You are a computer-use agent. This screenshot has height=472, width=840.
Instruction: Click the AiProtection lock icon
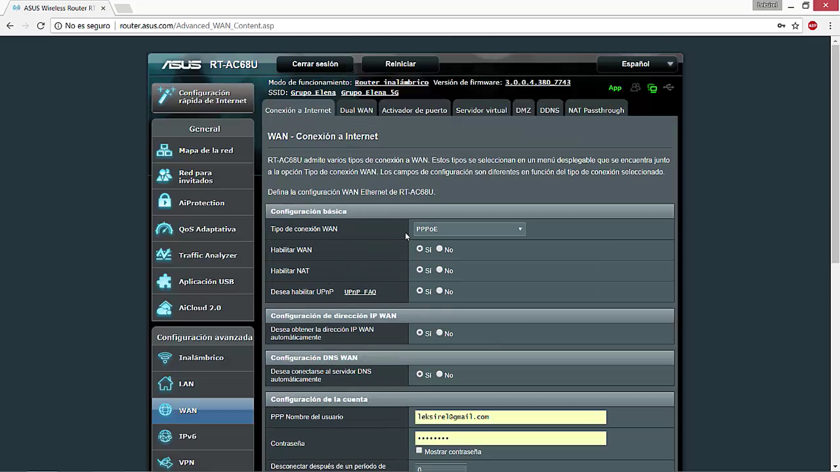click(x=164, y=202)
